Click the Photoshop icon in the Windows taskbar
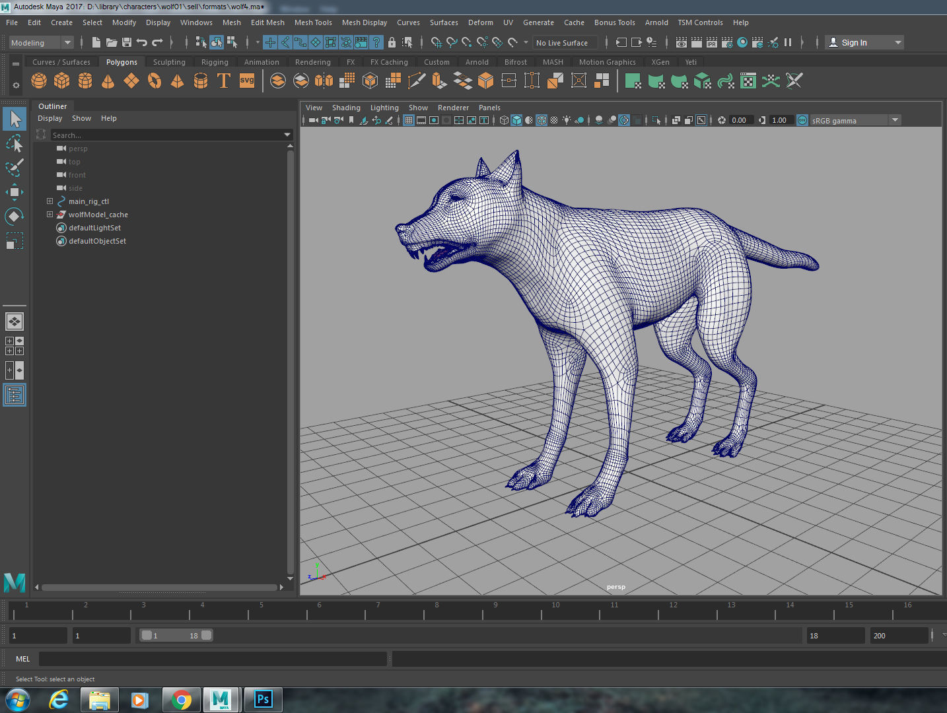The width and height of the screenshot is (947, 713). pyautogui.click(x=263, y=700)
